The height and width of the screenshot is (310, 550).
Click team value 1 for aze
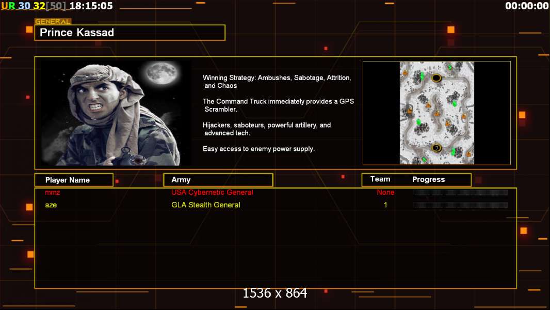pyautogui.click(x=385, y=205)
